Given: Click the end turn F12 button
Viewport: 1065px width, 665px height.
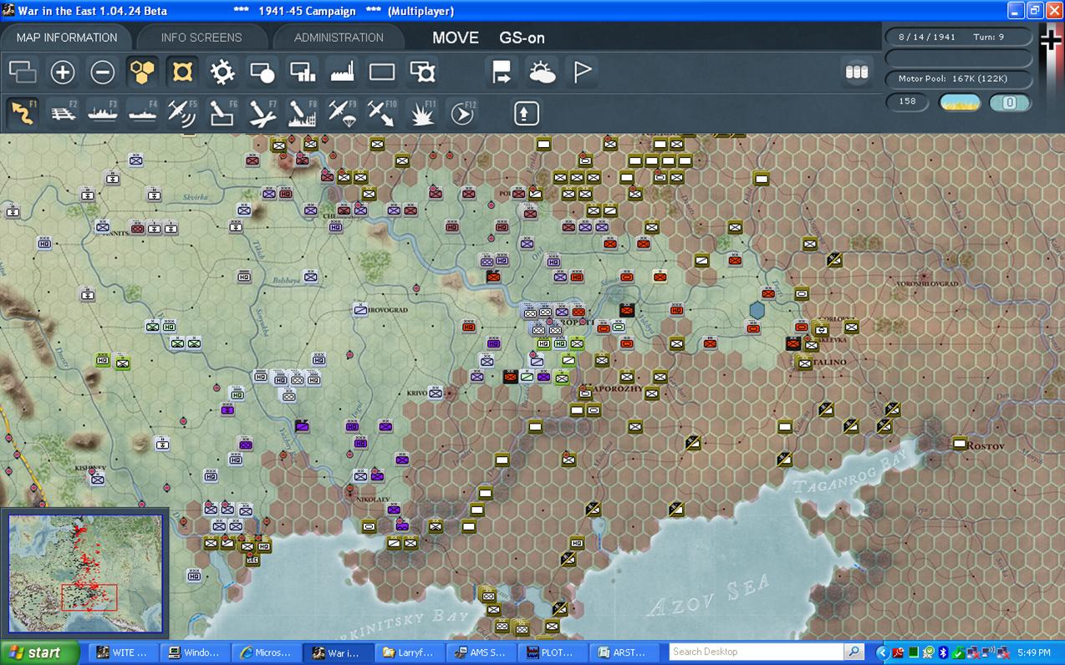Looking at the screenshot, I should 462,113.
